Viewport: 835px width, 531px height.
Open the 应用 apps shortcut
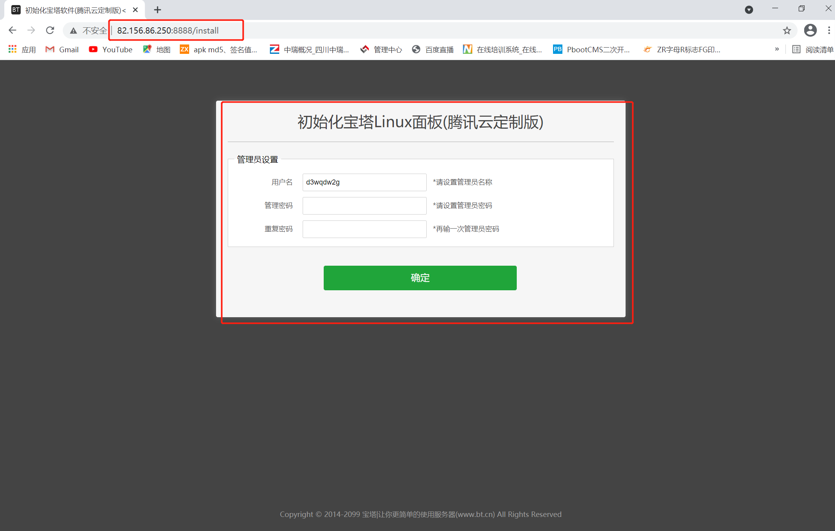[x=22, y=50]
